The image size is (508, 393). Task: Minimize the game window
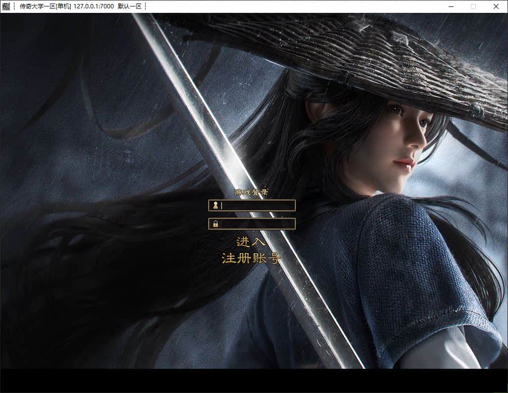451,6
